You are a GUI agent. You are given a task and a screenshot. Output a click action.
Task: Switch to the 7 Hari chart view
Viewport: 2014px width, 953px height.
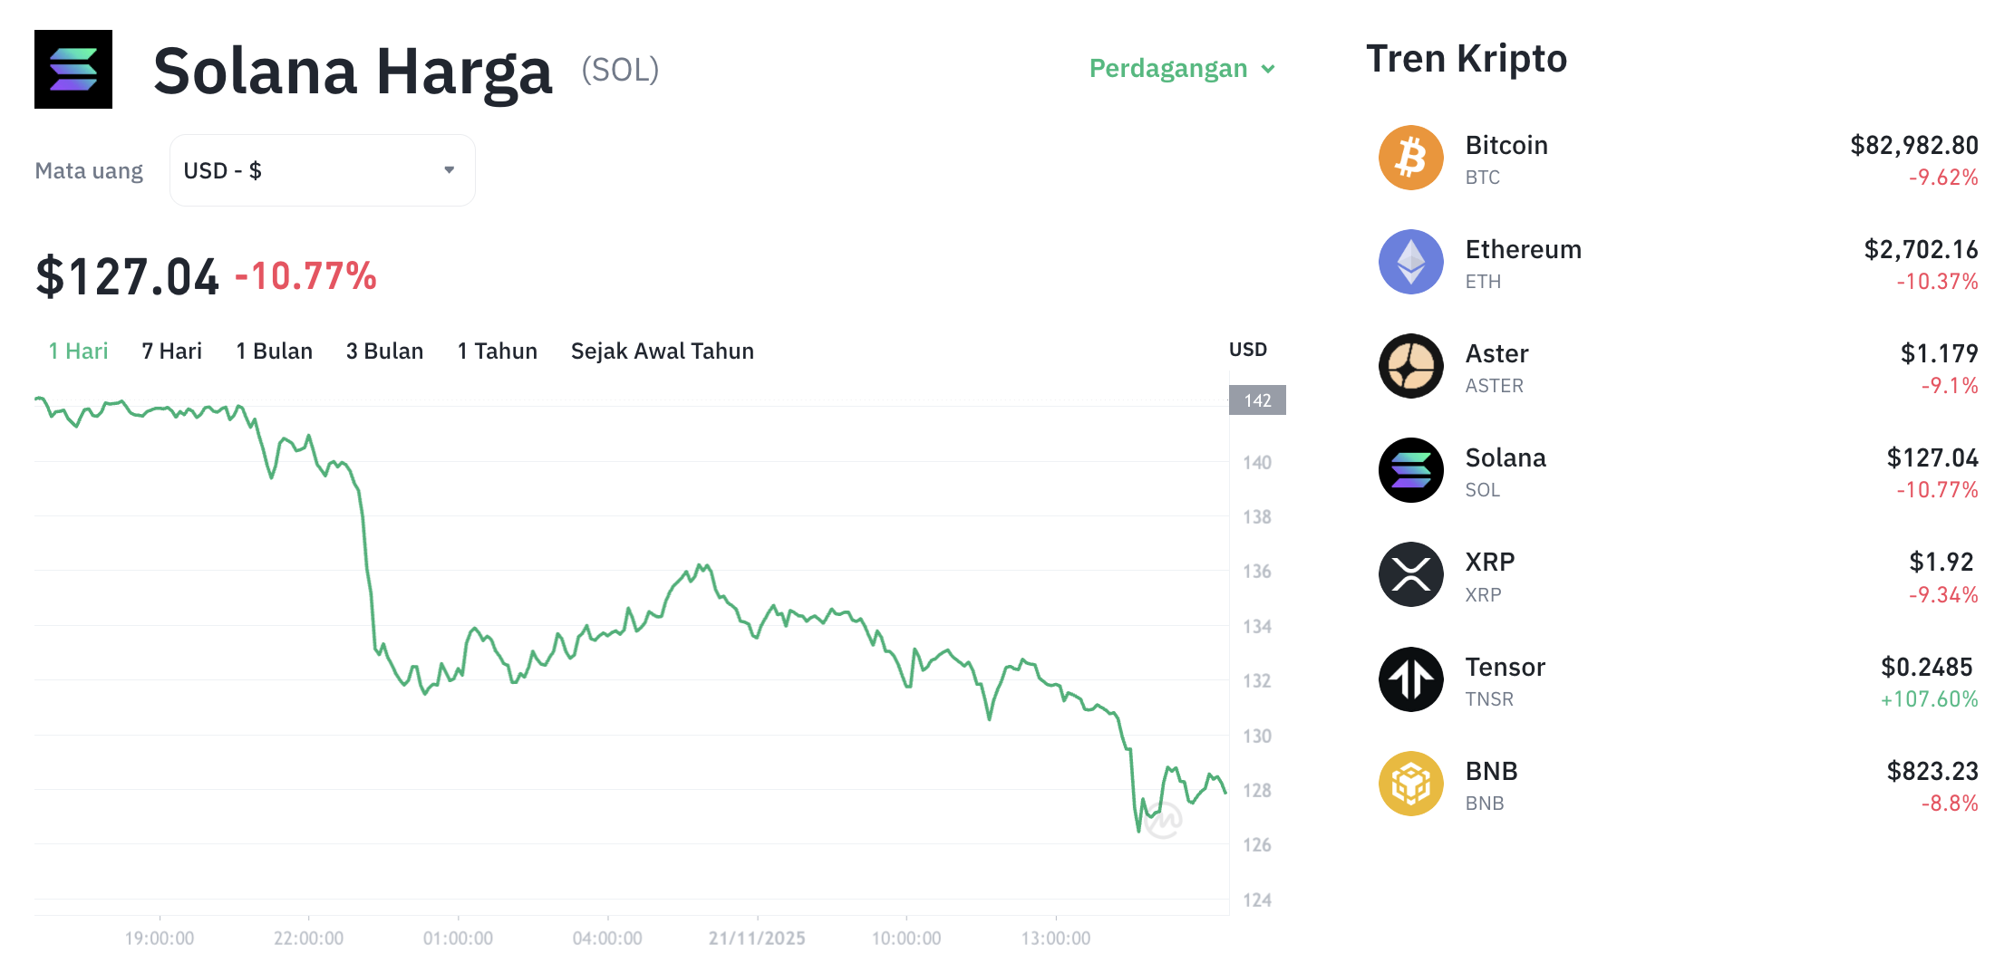pos(170,351)
